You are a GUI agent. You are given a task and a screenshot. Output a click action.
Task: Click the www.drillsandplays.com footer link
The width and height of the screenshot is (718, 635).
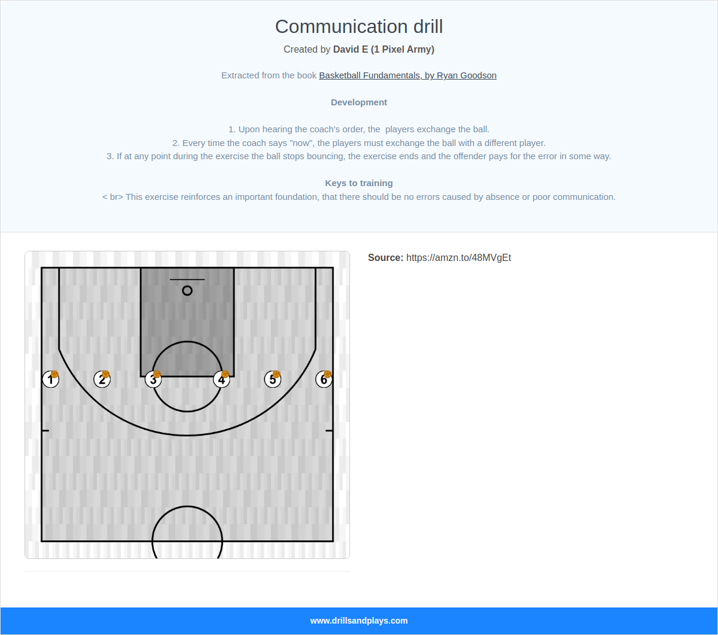coord(359,621)
